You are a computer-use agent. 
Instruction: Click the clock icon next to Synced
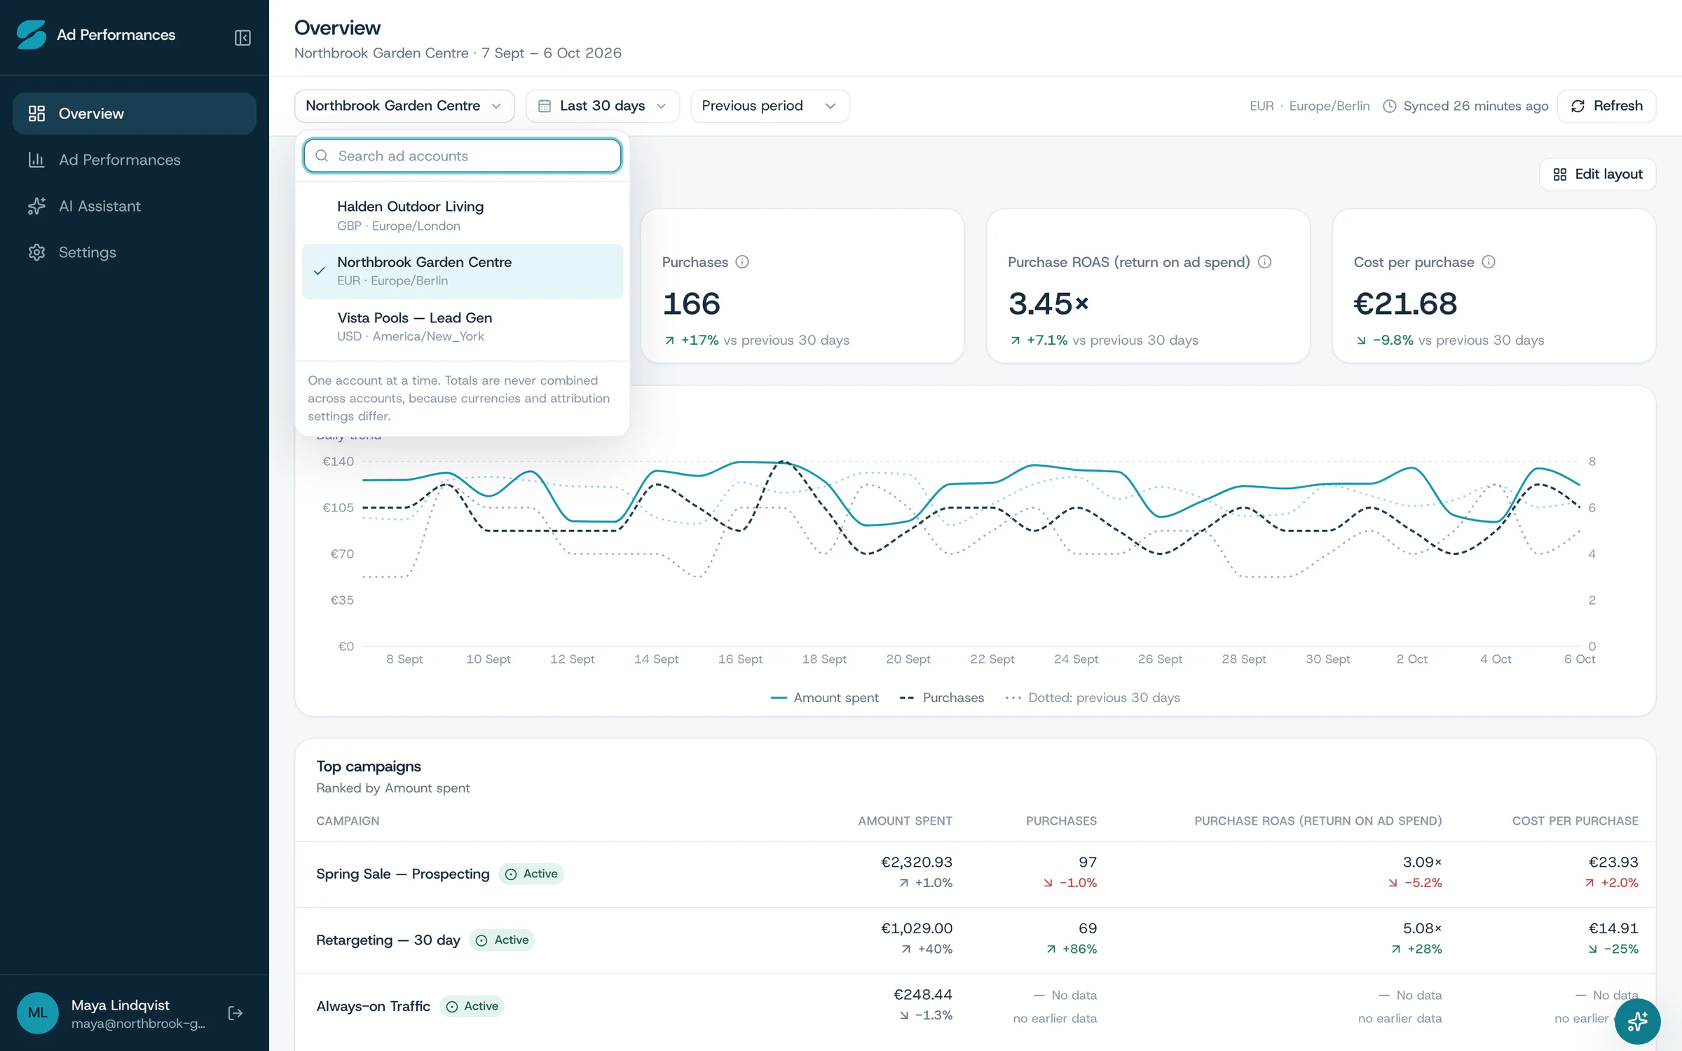click(x=1389, y=106)
